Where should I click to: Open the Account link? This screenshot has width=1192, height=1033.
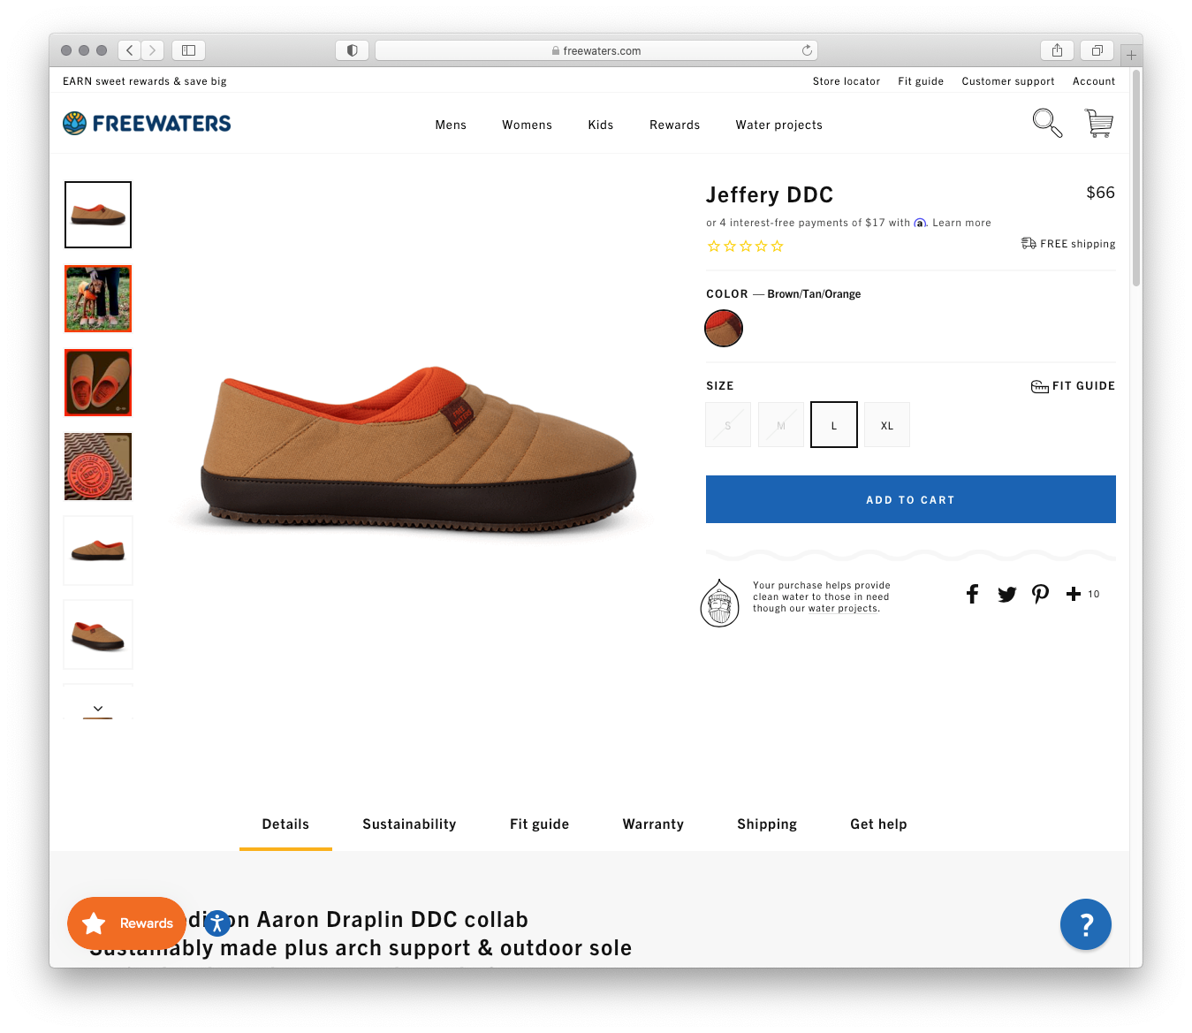[1094, 81]
